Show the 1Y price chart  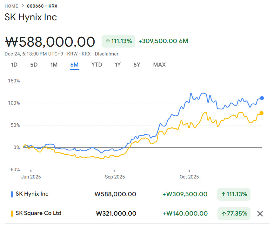tap(118, 65)
